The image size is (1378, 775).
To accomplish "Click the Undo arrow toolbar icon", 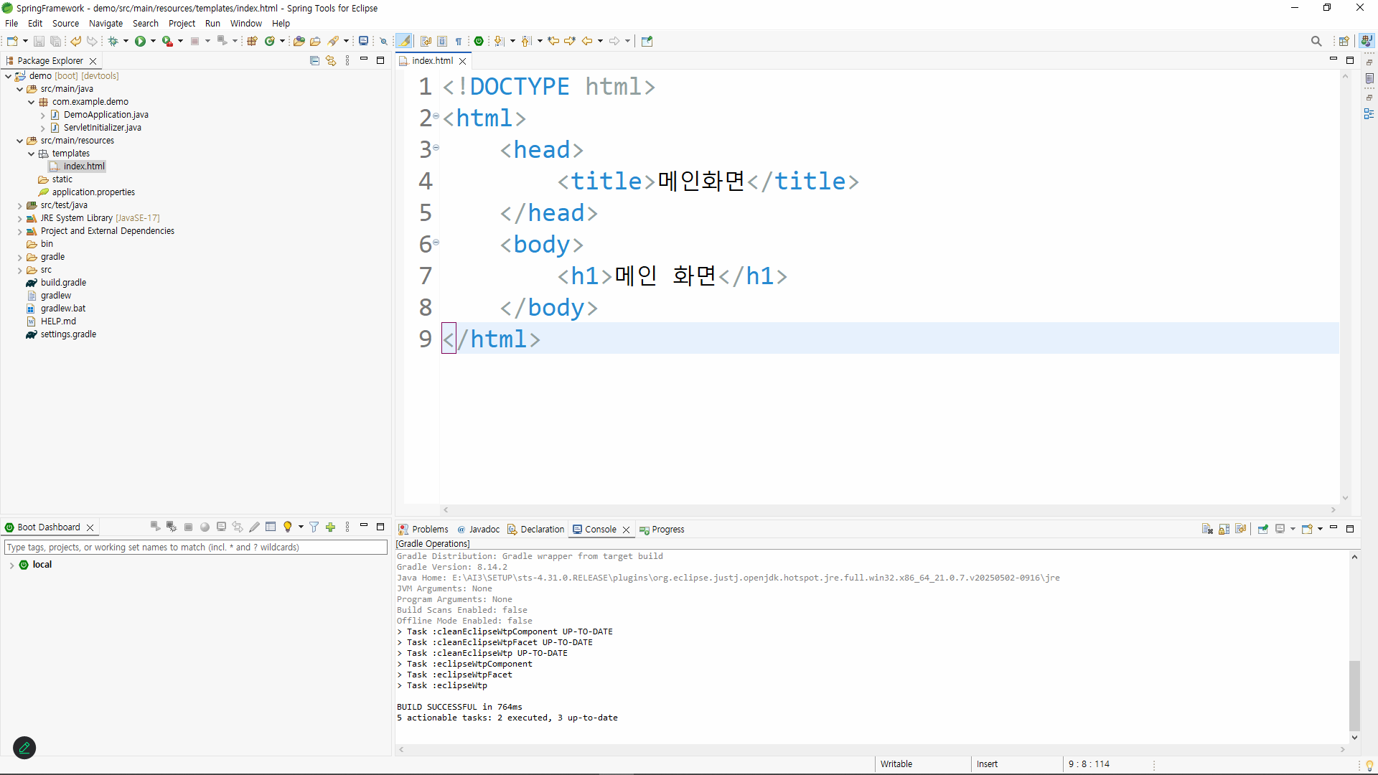I will 75,41.
